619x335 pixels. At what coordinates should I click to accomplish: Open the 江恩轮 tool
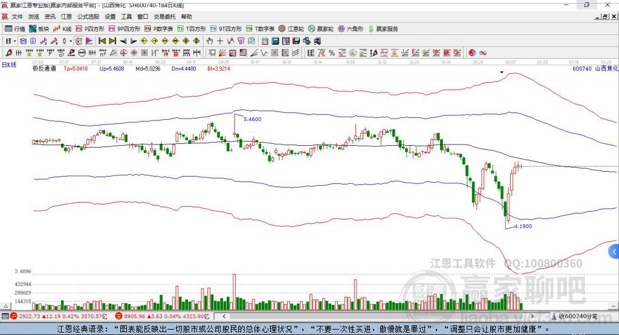(291, 29)
